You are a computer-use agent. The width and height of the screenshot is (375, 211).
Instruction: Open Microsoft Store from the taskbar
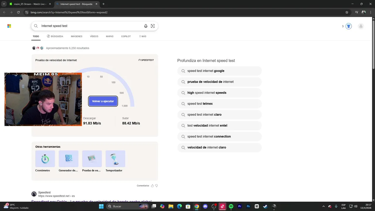pyautogui.click(x=188, y=206)
